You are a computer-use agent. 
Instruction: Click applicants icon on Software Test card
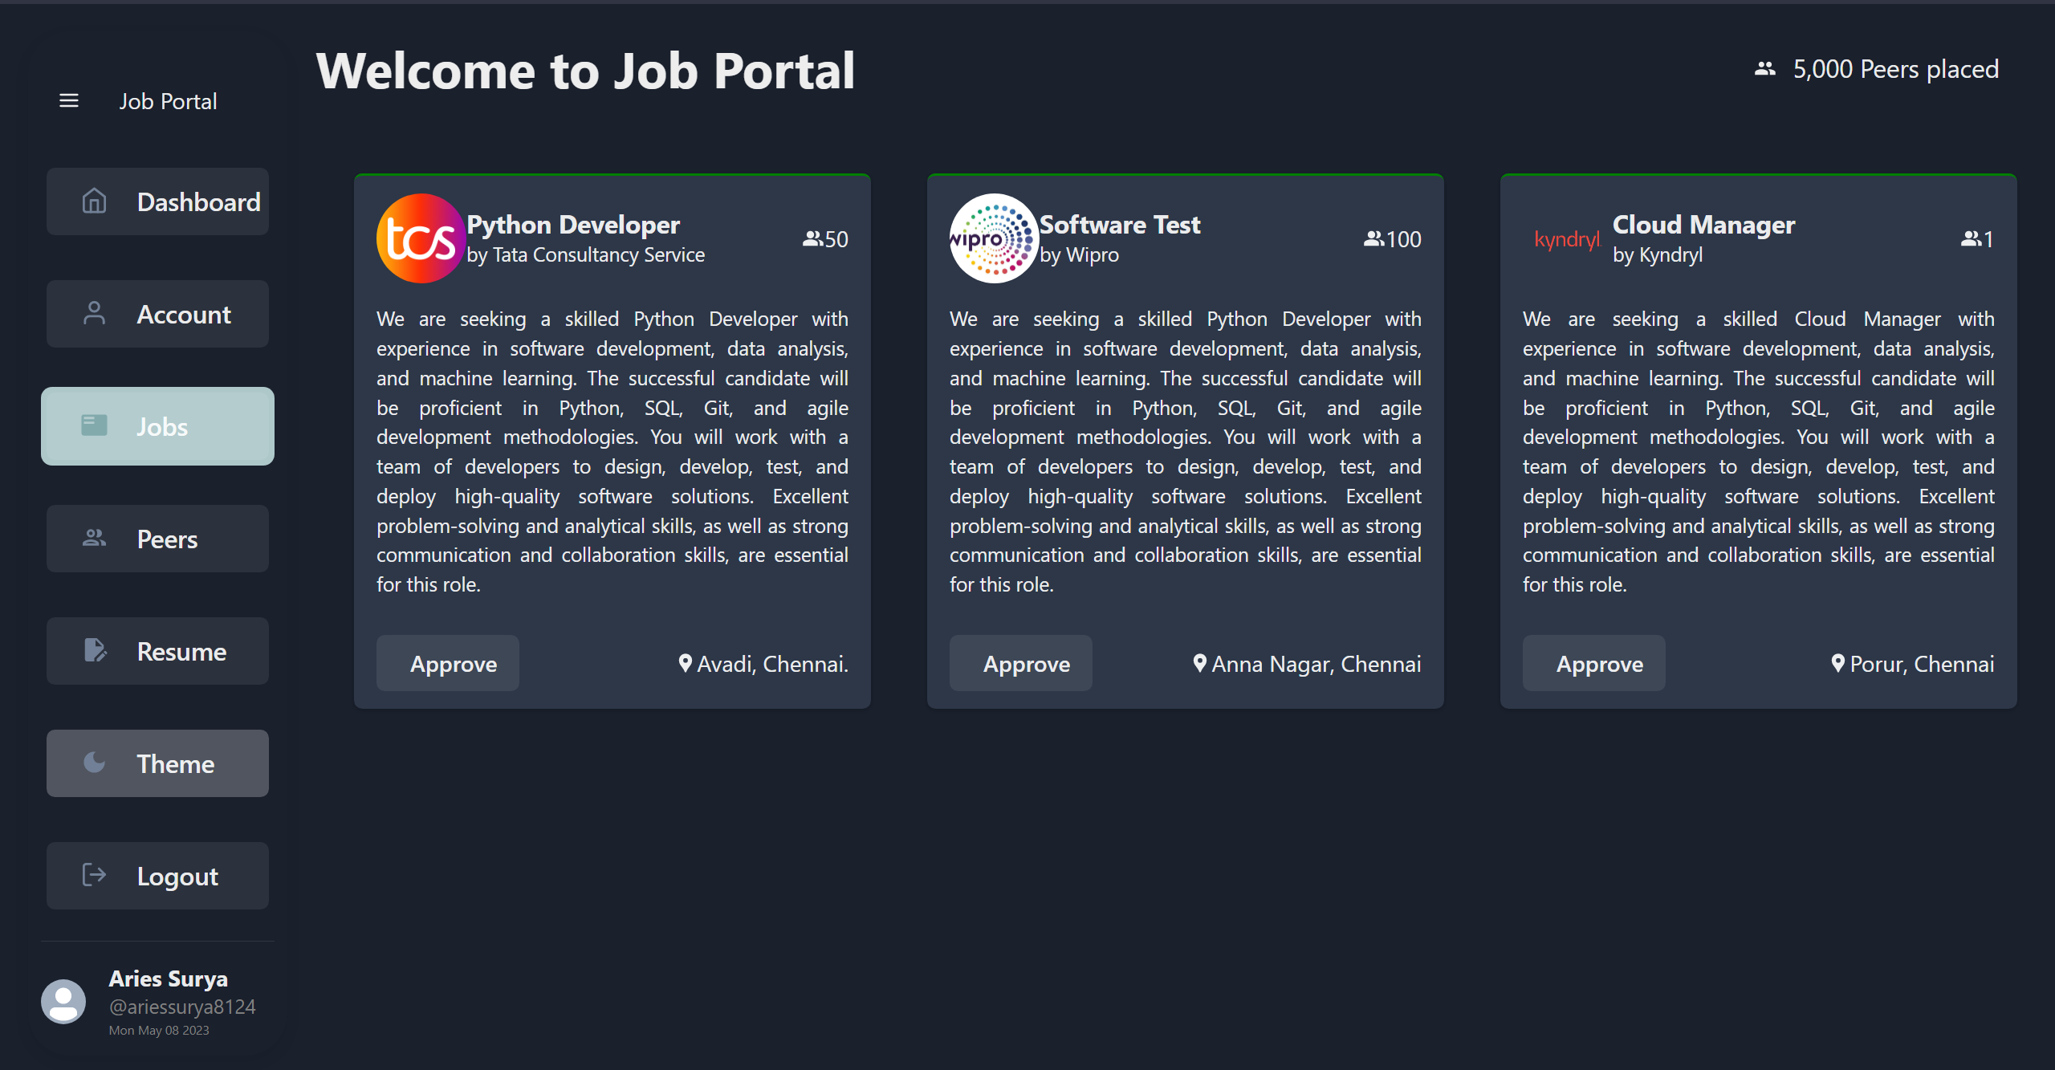[1373, 239]
